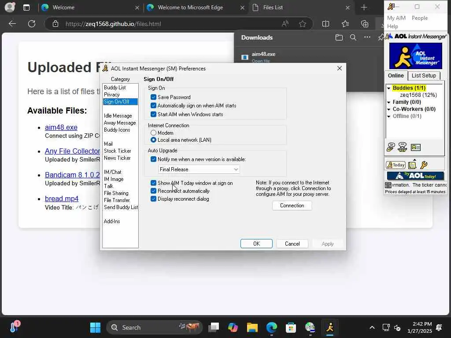Open the Edge tab actions menu icon
This screenshot has height=338, width=451.
pyautogui.click(x=26, y=7)
